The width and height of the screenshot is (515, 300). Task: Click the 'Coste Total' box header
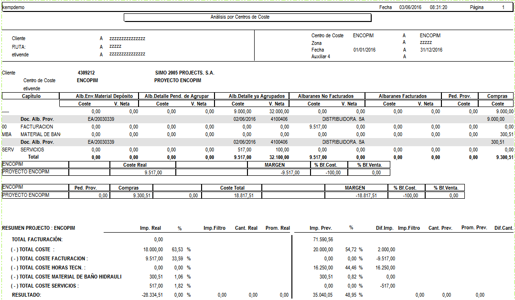(x=232, y=188)
